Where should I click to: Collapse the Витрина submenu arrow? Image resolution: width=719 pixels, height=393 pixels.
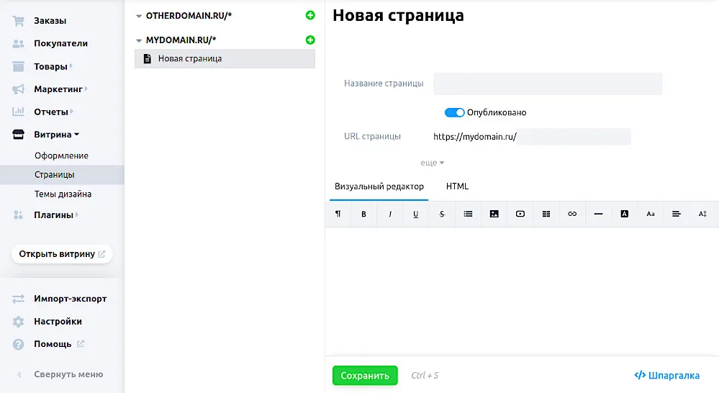pyautogui.click(x=76, y=135)
